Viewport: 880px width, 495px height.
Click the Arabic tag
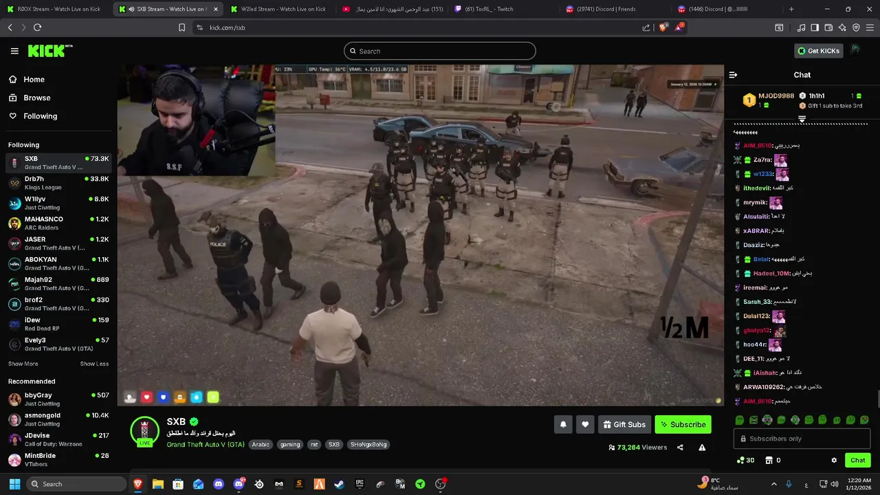(261, 444)
